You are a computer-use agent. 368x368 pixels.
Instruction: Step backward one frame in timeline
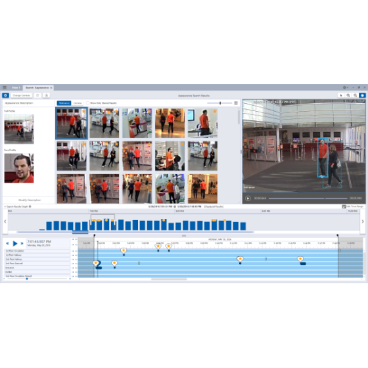pyautogui.click(x=7, y=243)
